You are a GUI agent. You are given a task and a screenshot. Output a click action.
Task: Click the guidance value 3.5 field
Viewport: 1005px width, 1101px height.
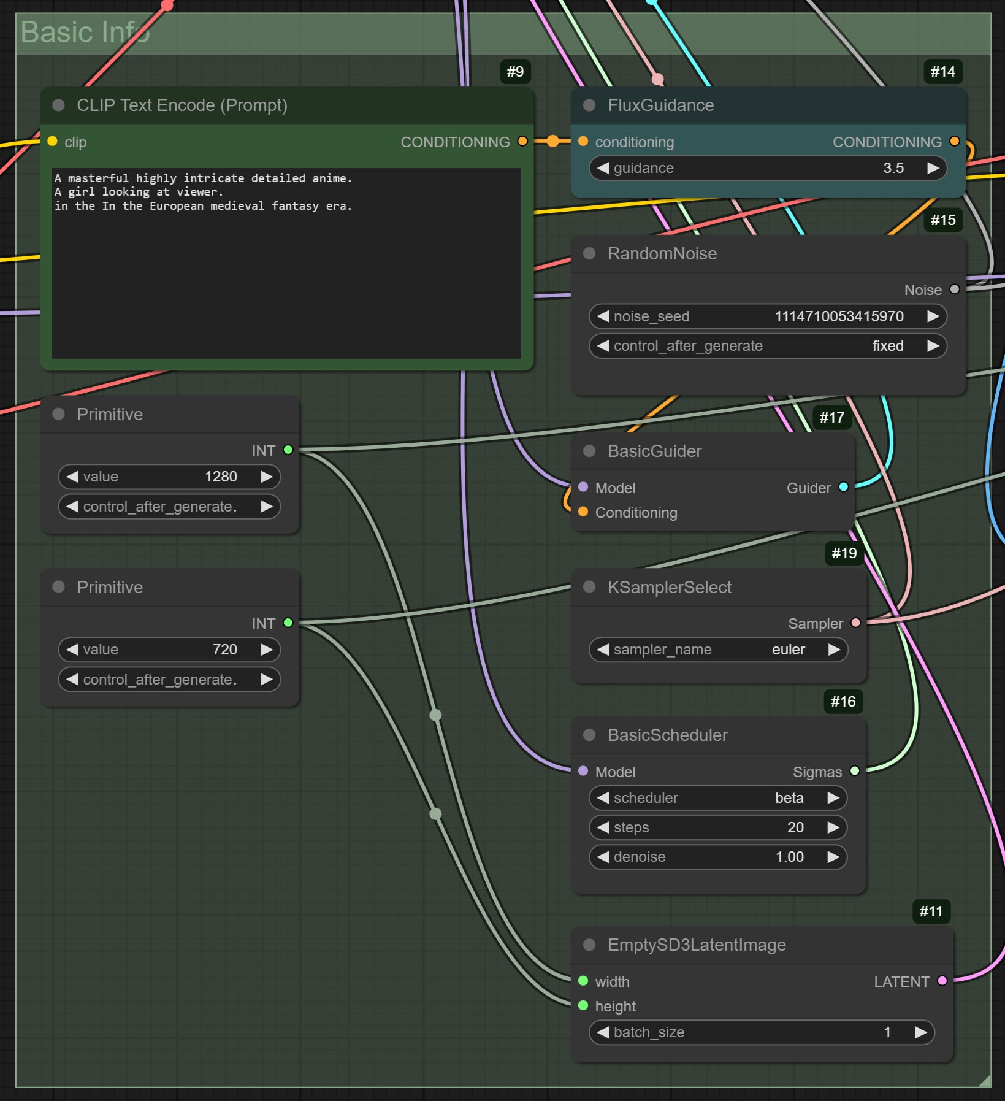(768, 168)
